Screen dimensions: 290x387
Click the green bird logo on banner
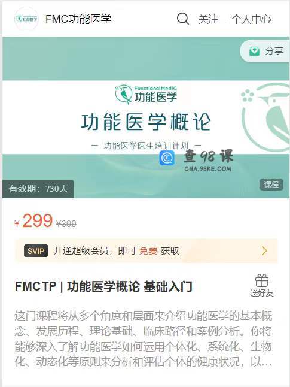click(x=123, y=95)
